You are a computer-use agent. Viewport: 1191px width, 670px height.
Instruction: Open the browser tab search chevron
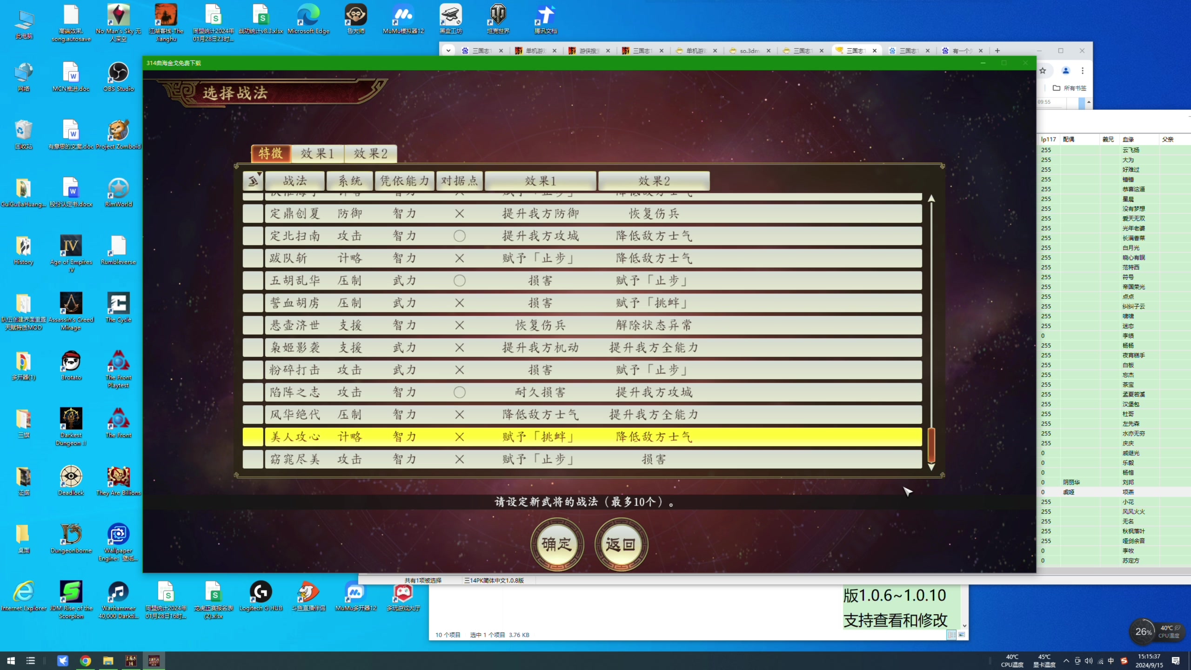[x=448, y=50]
